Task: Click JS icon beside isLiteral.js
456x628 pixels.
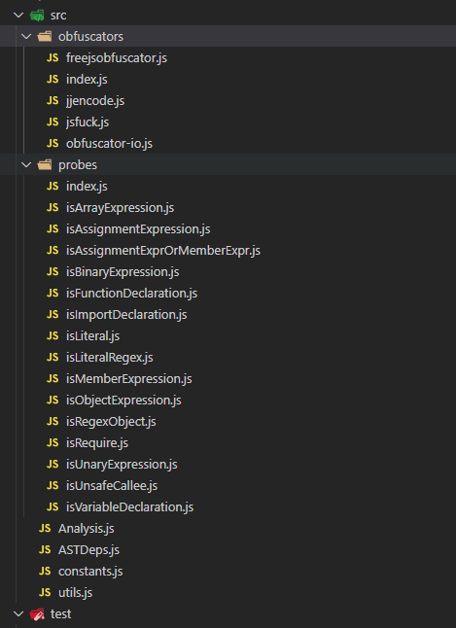Action: (x=53, y=335)
